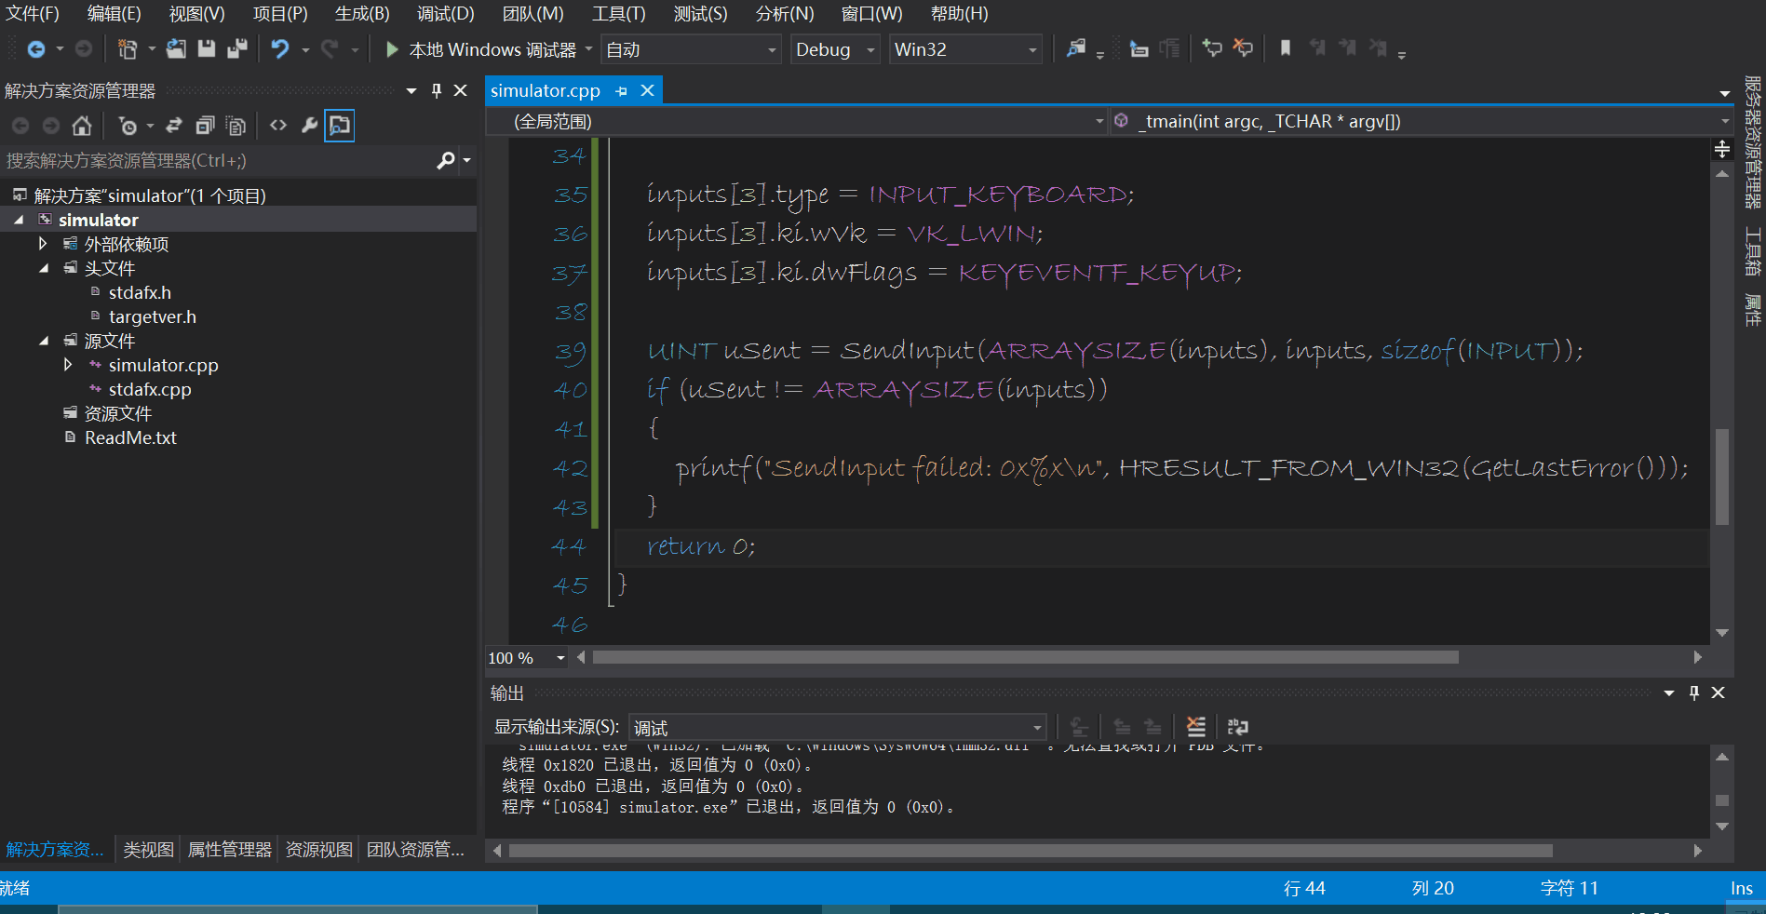Click the Undo arrow icon
This screenshot has width=1766, height=914.
coord(279,48)
